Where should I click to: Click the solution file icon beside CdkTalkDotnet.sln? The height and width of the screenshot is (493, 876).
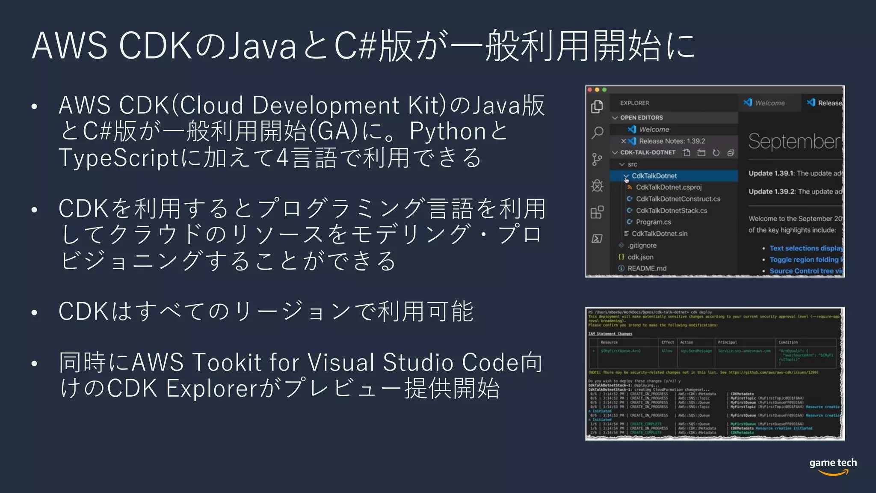pos(626,234)
